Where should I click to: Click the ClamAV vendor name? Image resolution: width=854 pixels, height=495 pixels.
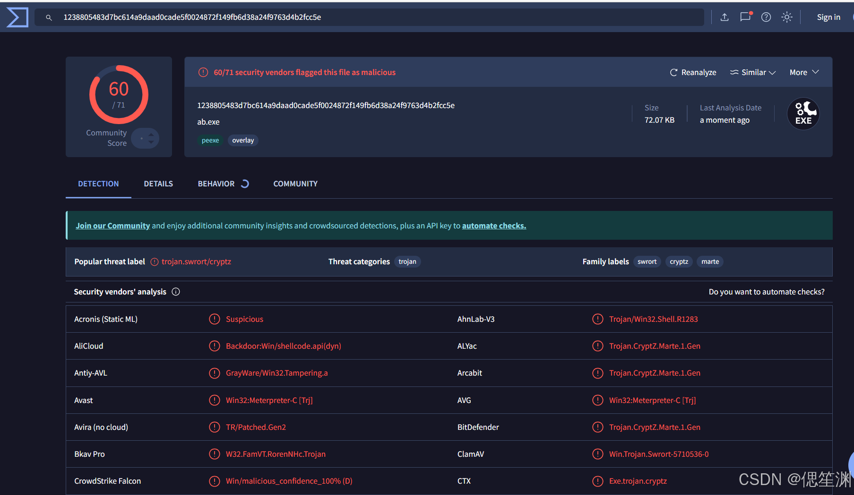(471, 454)
